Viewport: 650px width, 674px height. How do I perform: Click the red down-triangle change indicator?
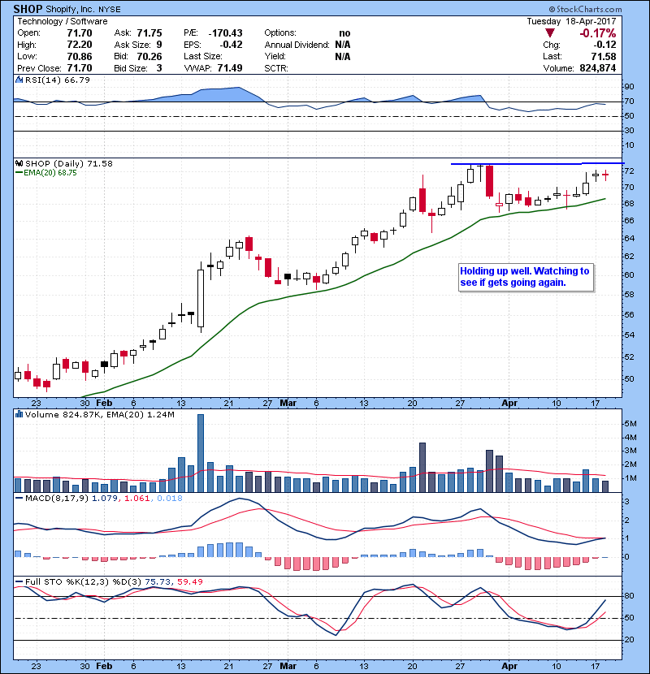550,33
